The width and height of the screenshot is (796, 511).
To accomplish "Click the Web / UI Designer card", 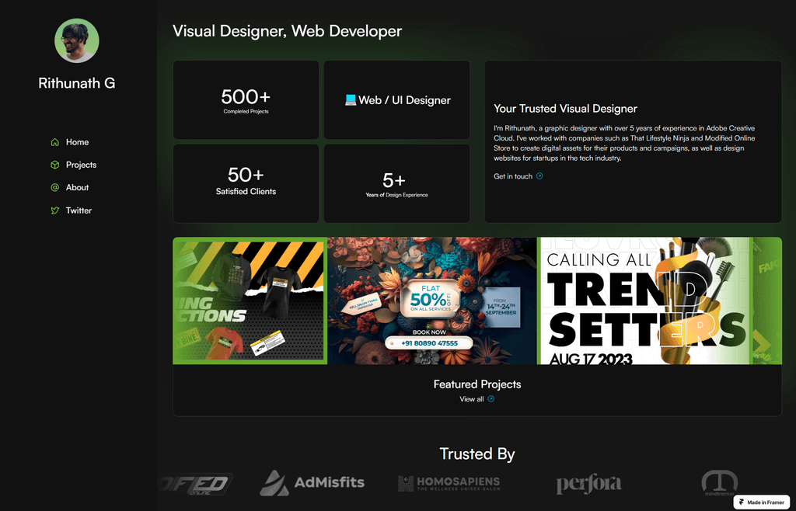I will pyautogui.click(x=396, y=100).
